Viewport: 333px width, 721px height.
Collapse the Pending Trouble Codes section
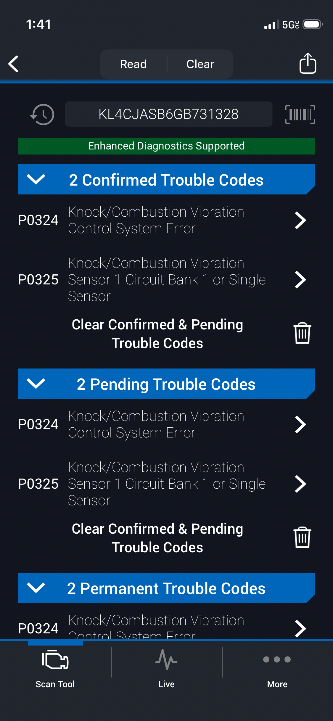tap(36, 384)
